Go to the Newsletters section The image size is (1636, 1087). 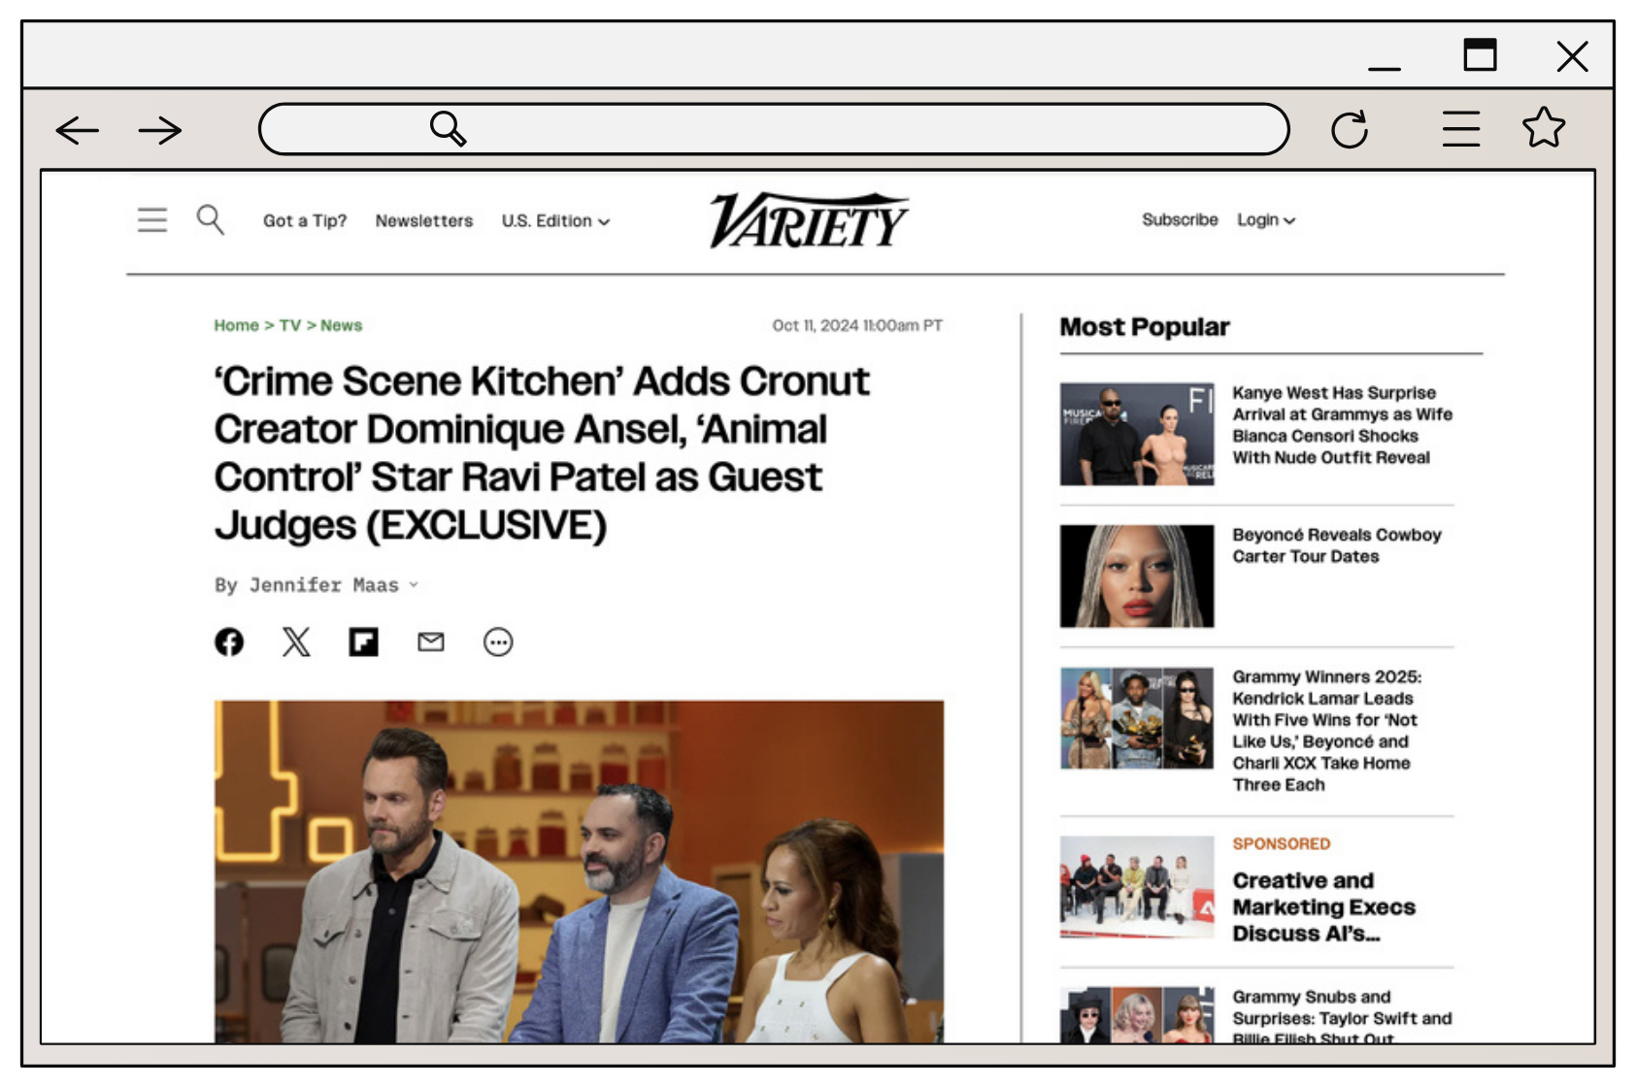[x=424, y=220]
